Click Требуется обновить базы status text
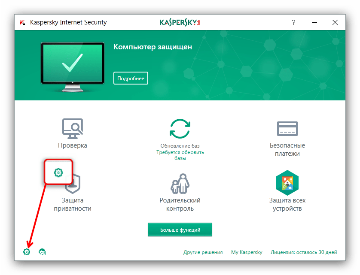 pyautogui.click(x=180, y=155)
